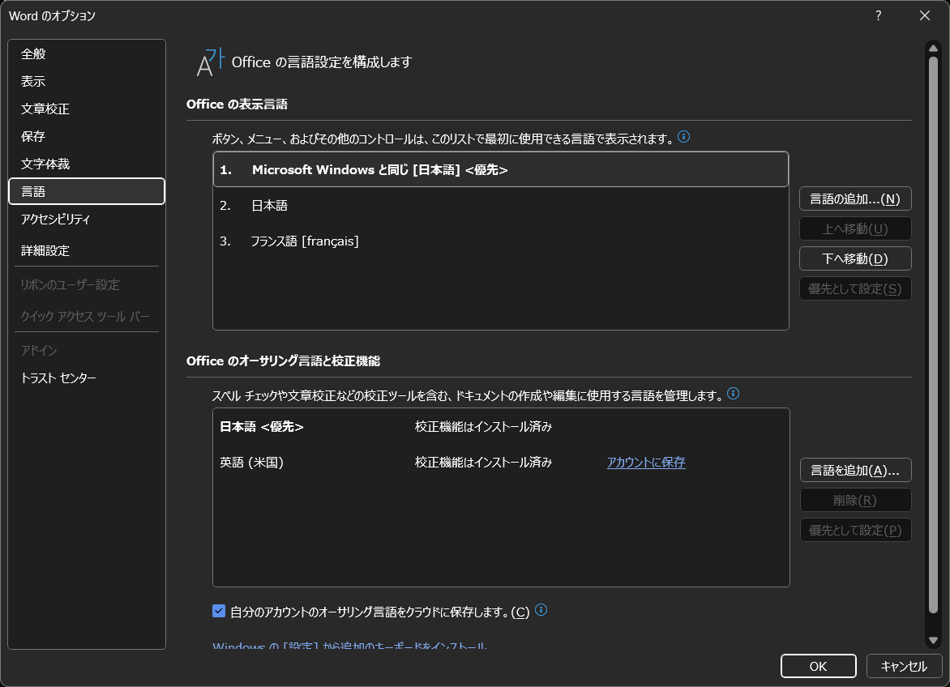Close the Word のオプション dialog
The height and width of the screenshot is (687, 950).
click(x=925, y=15)
